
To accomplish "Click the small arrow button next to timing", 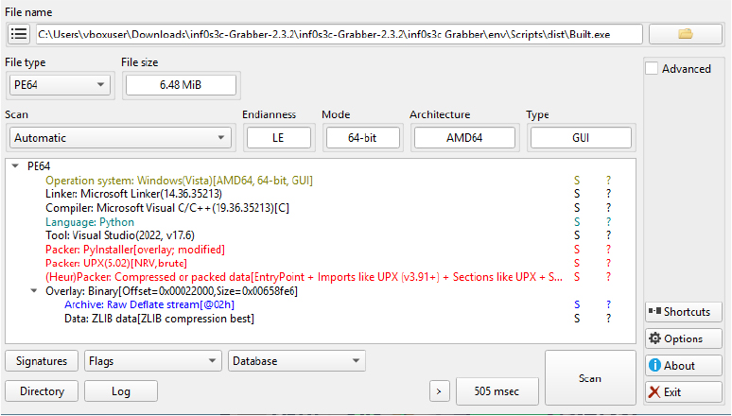I will click(x=439, y=391).
